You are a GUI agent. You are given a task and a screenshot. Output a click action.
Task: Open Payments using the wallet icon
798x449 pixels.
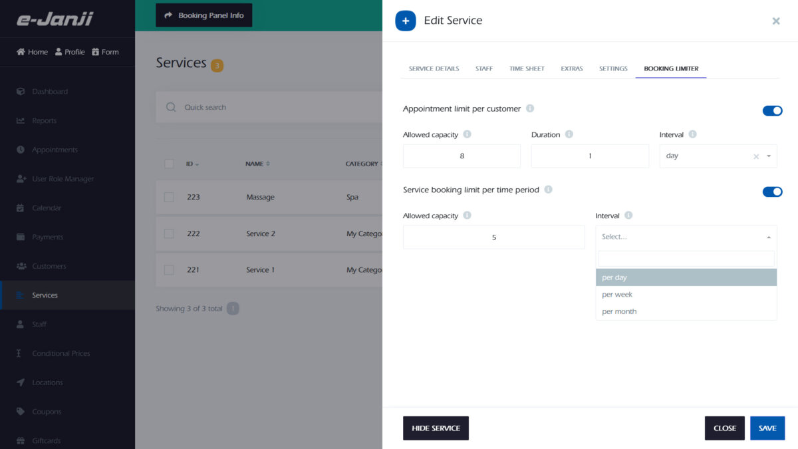(20, 237)
